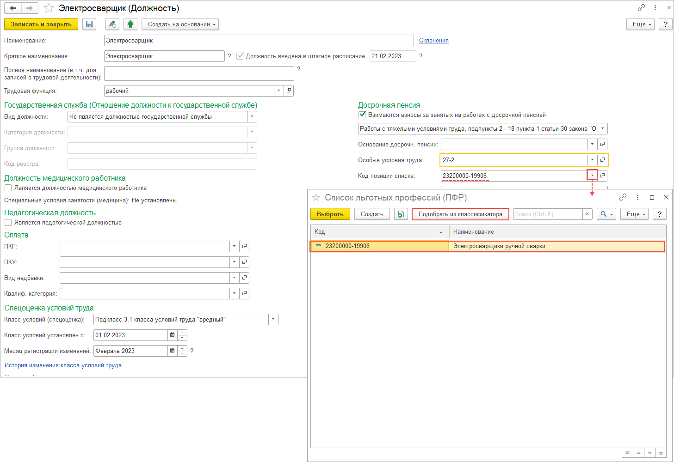The image size is (674, 462).
Task: Save record using the floppy disk icon
Action: [89, 24]
